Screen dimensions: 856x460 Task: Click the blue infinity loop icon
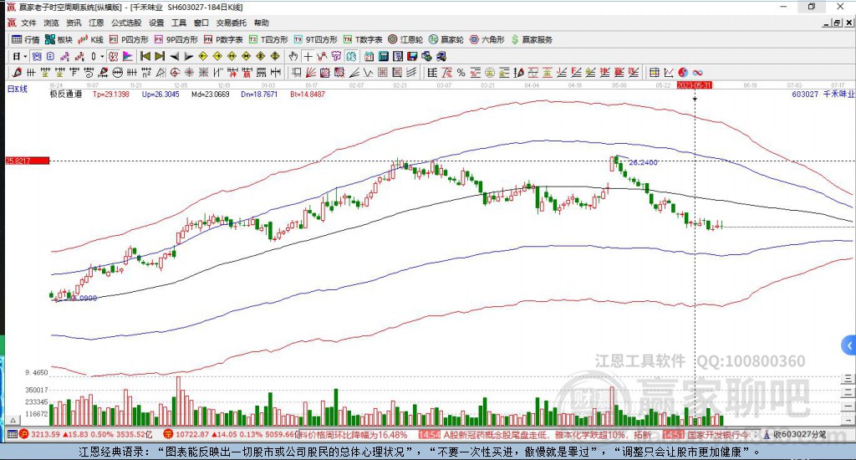697,72
